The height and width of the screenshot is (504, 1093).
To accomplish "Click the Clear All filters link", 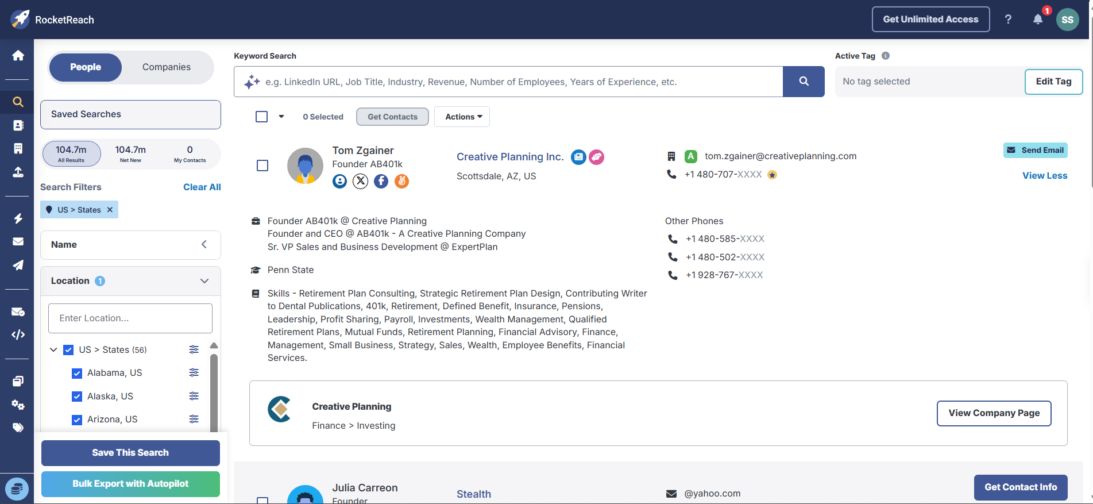I will pyautogui.click(x=202, y=187).
